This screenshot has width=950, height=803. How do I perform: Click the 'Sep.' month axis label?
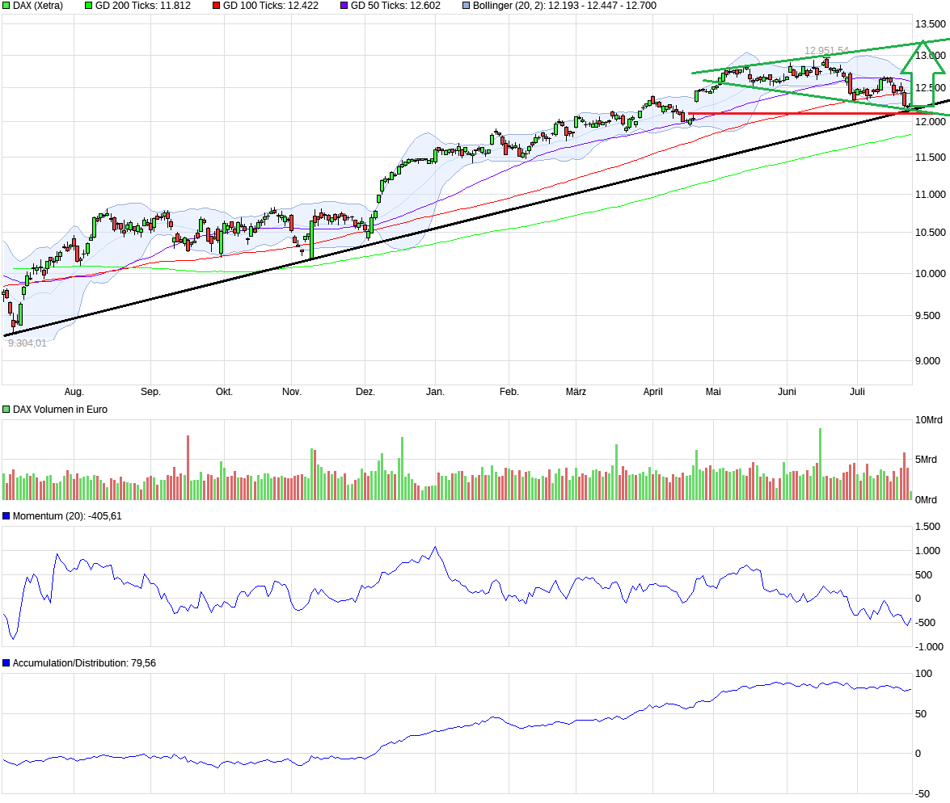point(150,392)
